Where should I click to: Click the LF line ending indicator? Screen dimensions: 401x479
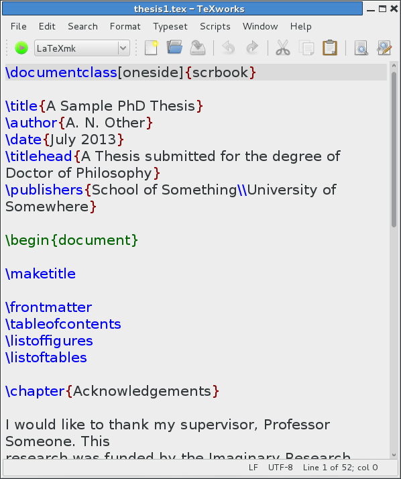(x=253, y=468)
